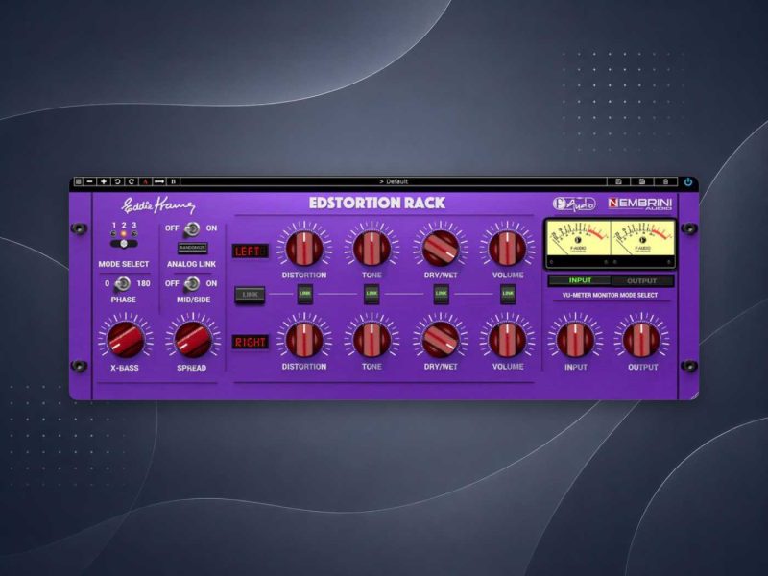
Task: Open the Default preset selector
Action: tap(394, 181)
